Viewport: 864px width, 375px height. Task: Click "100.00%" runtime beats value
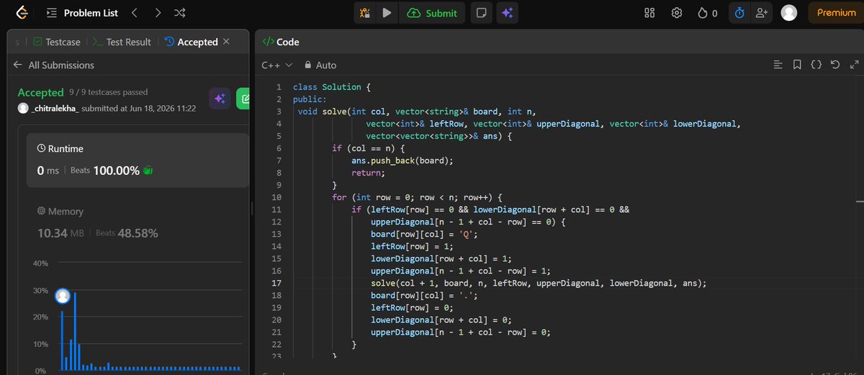[116, 171]
